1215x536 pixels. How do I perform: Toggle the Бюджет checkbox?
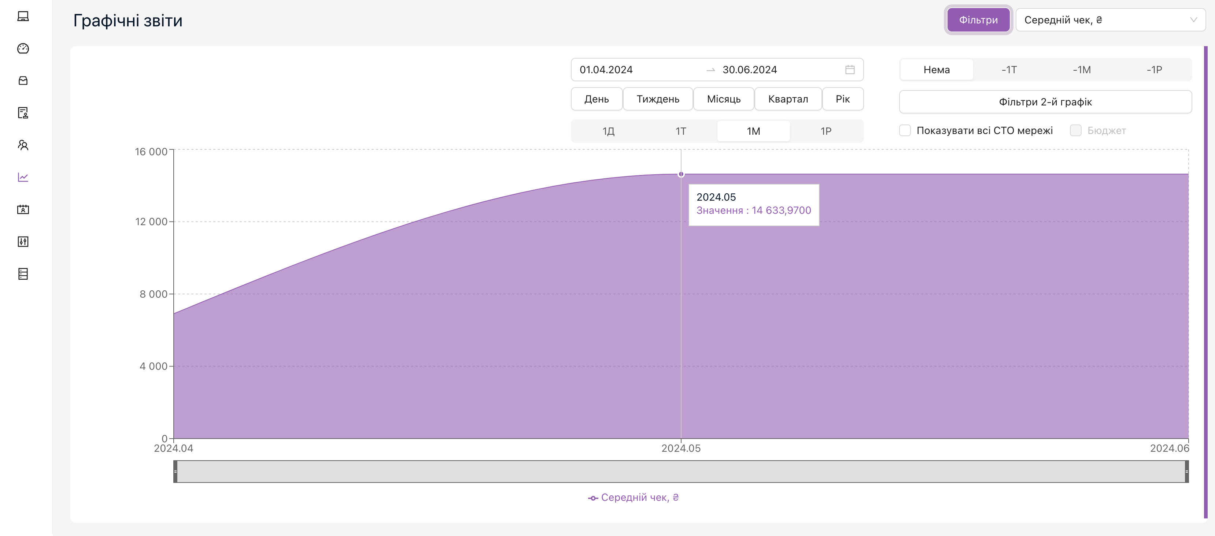[1075, 131]
